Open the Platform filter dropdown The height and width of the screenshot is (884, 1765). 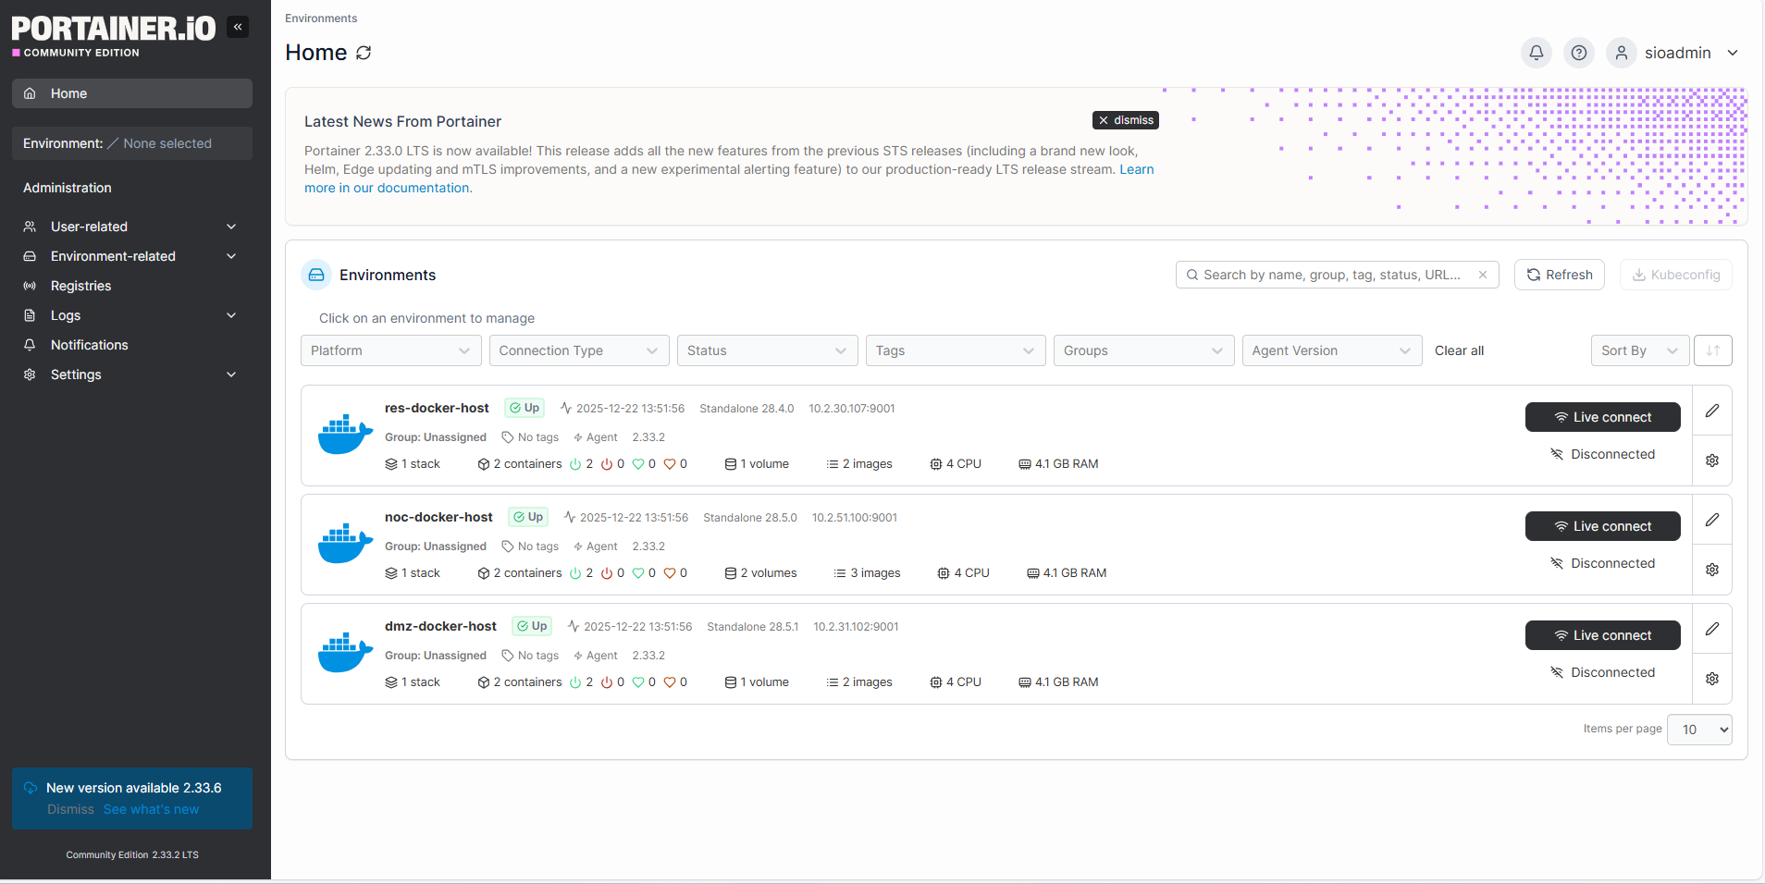(390, 350)
